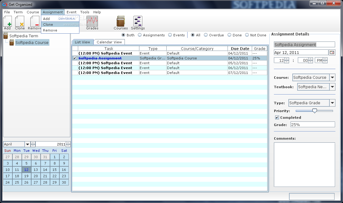
Task: Select calendar day 15
Action: pos(55,170)
